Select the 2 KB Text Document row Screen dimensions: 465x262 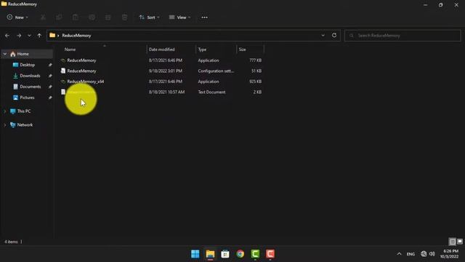coord(161,92)
